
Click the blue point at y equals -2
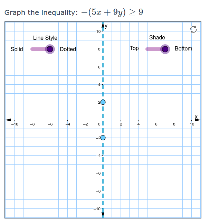pos(103,138)
